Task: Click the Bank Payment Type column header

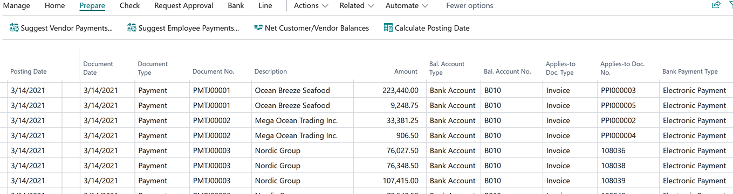Action: coord(690,71)
